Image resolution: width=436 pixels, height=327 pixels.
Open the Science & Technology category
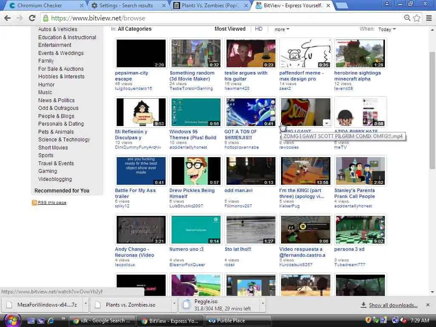[x=64, y=140]
